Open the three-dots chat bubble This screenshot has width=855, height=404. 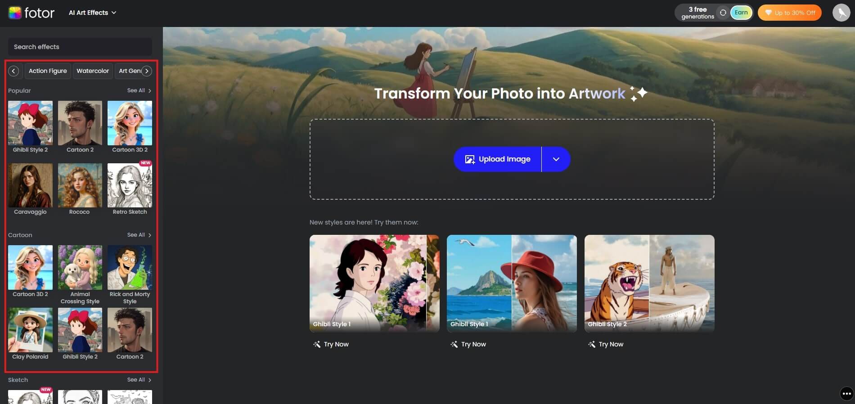[x=847, y=394]
